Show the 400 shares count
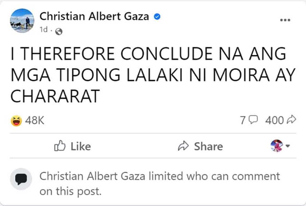306x206 pixels. pyautogui.click(x=274, y=120)
